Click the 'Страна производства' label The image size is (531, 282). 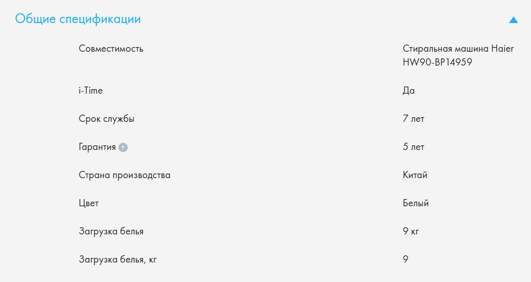pos(125,176)
